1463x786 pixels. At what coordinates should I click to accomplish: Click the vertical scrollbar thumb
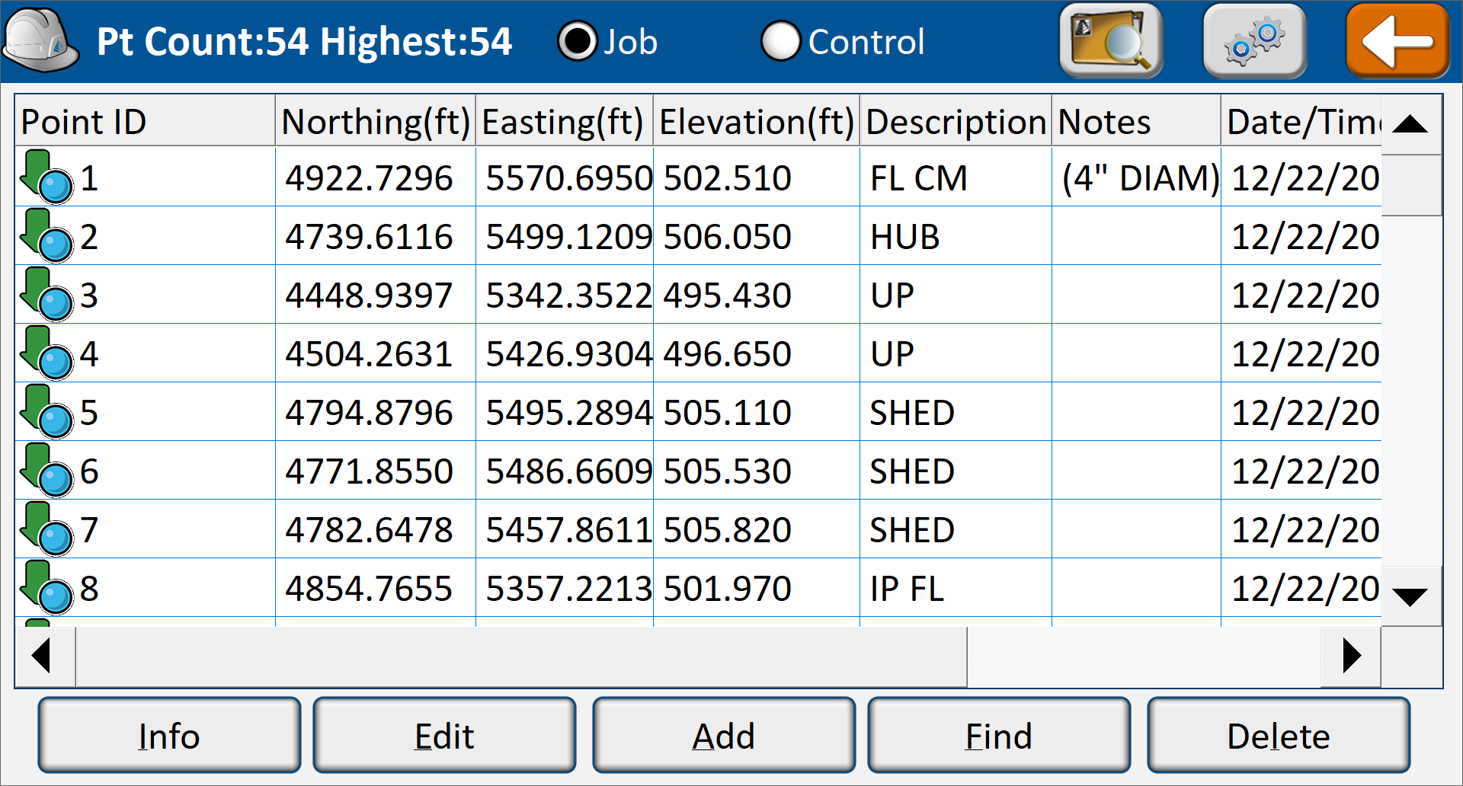tap(1410, 185)
